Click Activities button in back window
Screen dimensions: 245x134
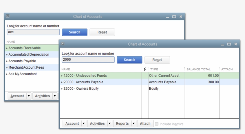(42, 96)
